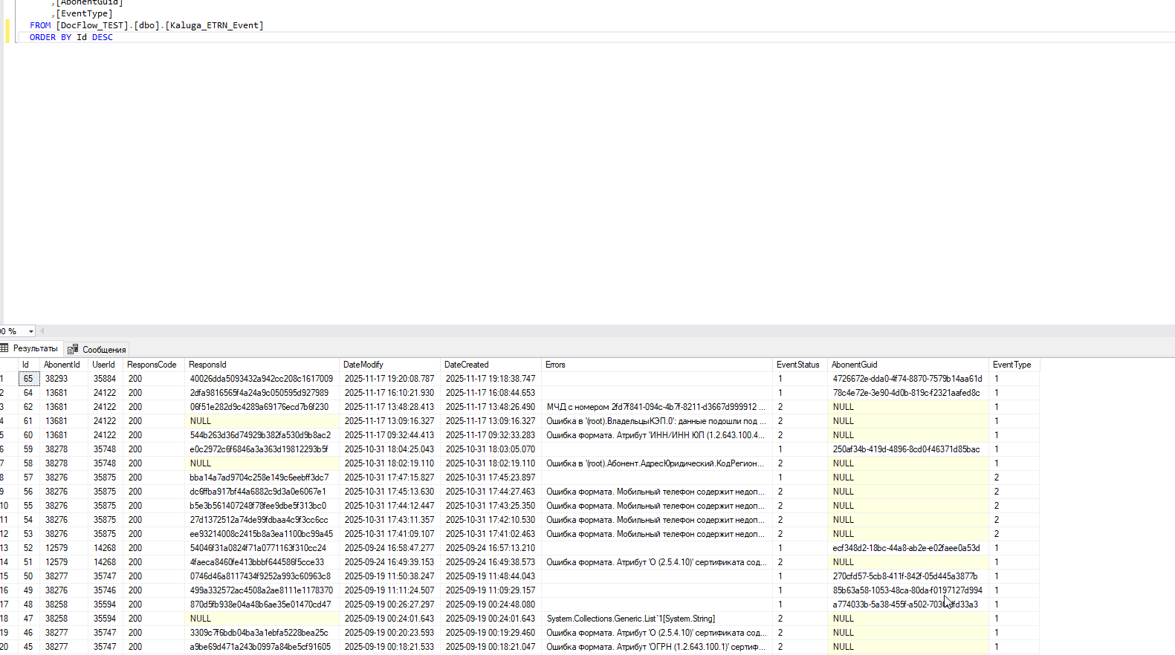Select ResponsId cell starting with bba14a7ad970
Image resolution: width=1175 pixels, height=655 pixels.
[x=262, y=478]
